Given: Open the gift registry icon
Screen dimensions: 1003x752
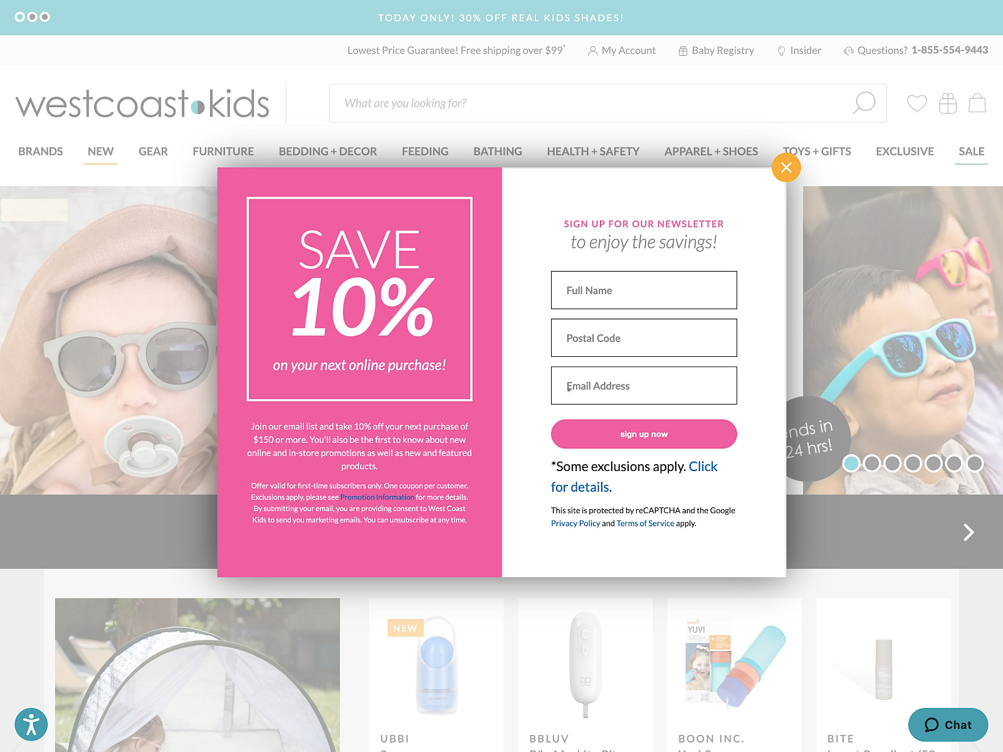Looking at the screenshot, I should point(947,103).
